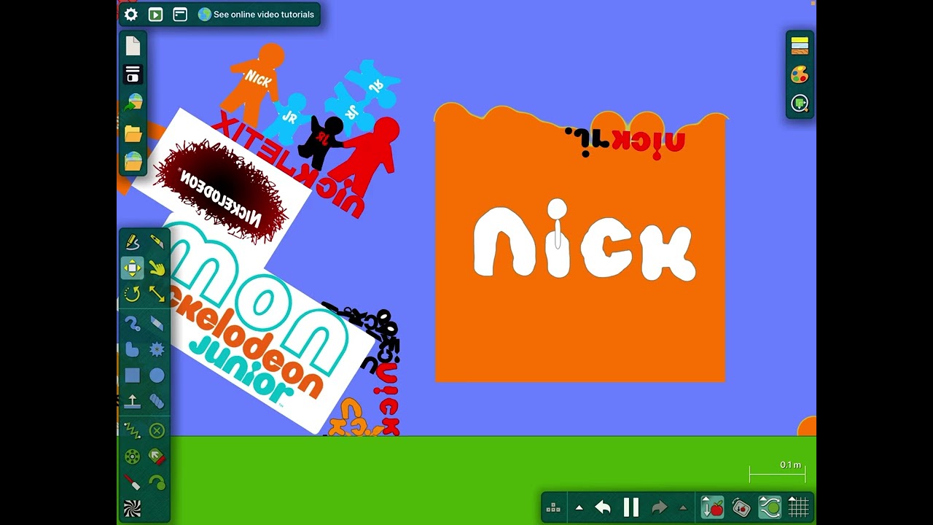Open the zoom and pan options icon

pos(800,104)
